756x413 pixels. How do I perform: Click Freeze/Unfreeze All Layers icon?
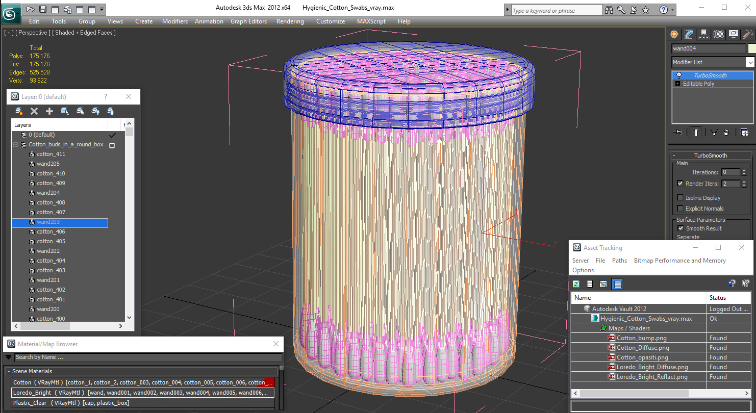pos(110,111)
